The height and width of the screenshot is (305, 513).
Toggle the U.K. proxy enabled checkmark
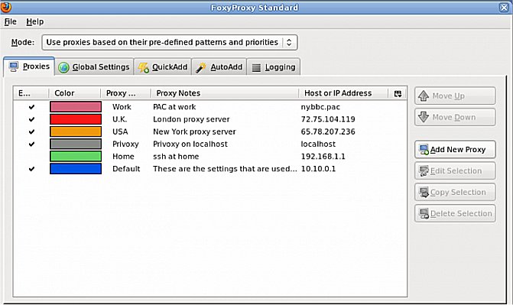point(31,119)
